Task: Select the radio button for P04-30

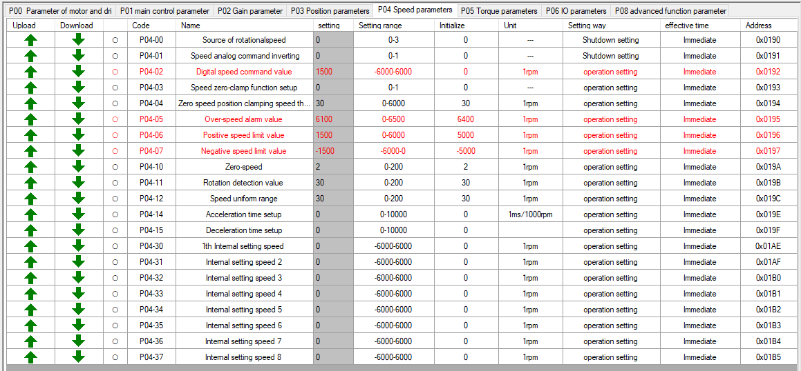Action: tap(115, 245)
